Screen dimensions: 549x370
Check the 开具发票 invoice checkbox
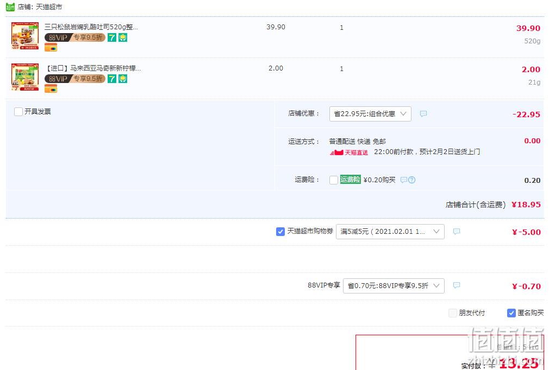point(18,112)
